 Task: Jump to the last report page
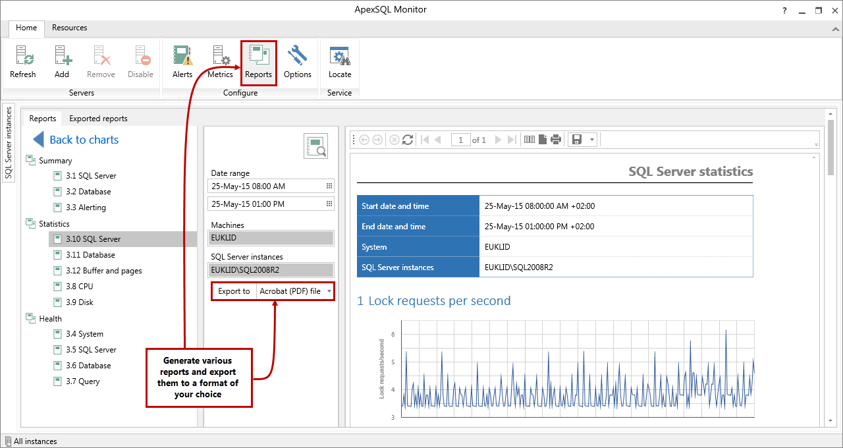click(512, 140)
